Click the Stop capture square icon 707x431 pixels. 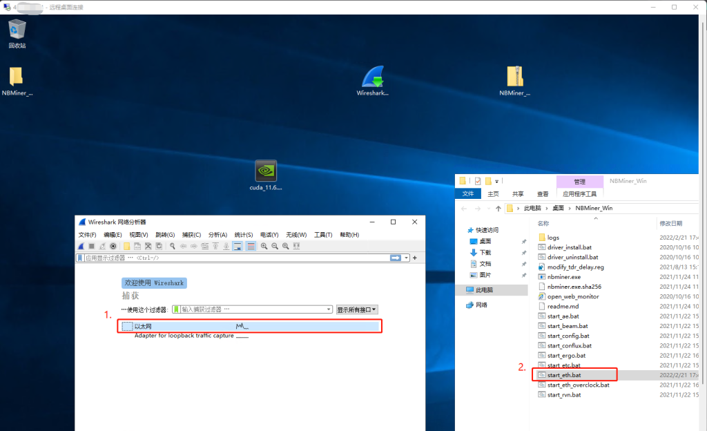pyautogui.click(x=92, y=246)
